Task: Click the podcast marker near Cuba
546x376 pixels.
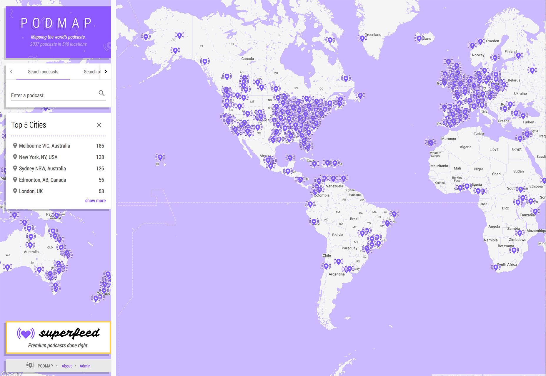Action: 314,163
